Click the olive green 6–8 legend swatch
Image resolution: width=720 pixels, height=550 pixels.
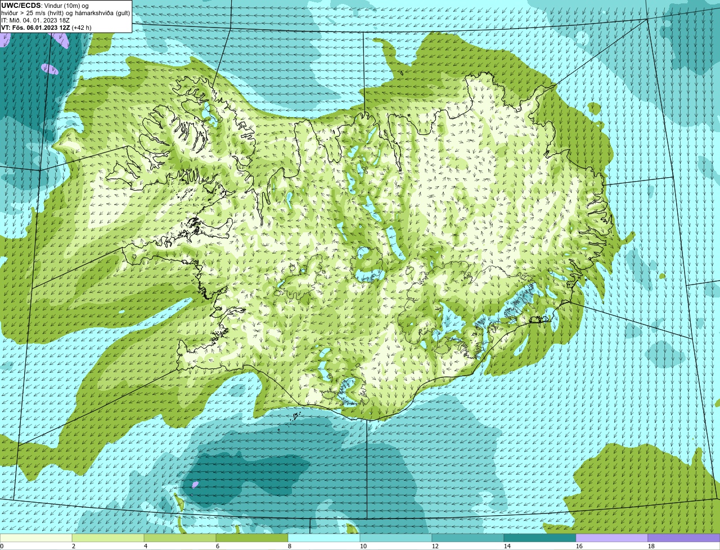pyautogui.click(x=252, y=538)
